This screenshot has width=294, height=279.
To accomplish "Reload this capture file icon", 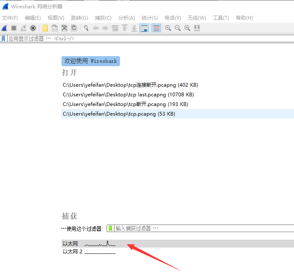I will coord(74,28).
